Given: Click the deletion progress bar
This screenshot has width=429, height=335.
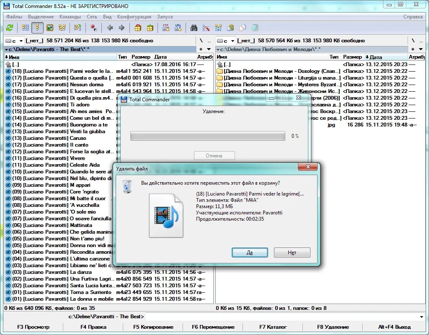Looking at the screenshot, I should click(208, 136).
